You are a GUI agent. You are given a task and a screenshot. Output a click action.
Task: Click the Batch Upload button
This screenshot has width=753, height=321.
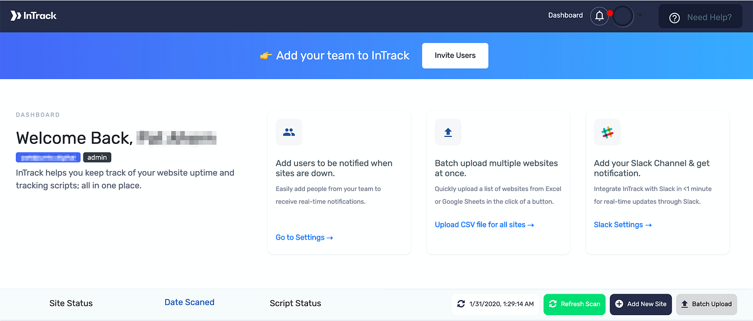tap(706, 304)
